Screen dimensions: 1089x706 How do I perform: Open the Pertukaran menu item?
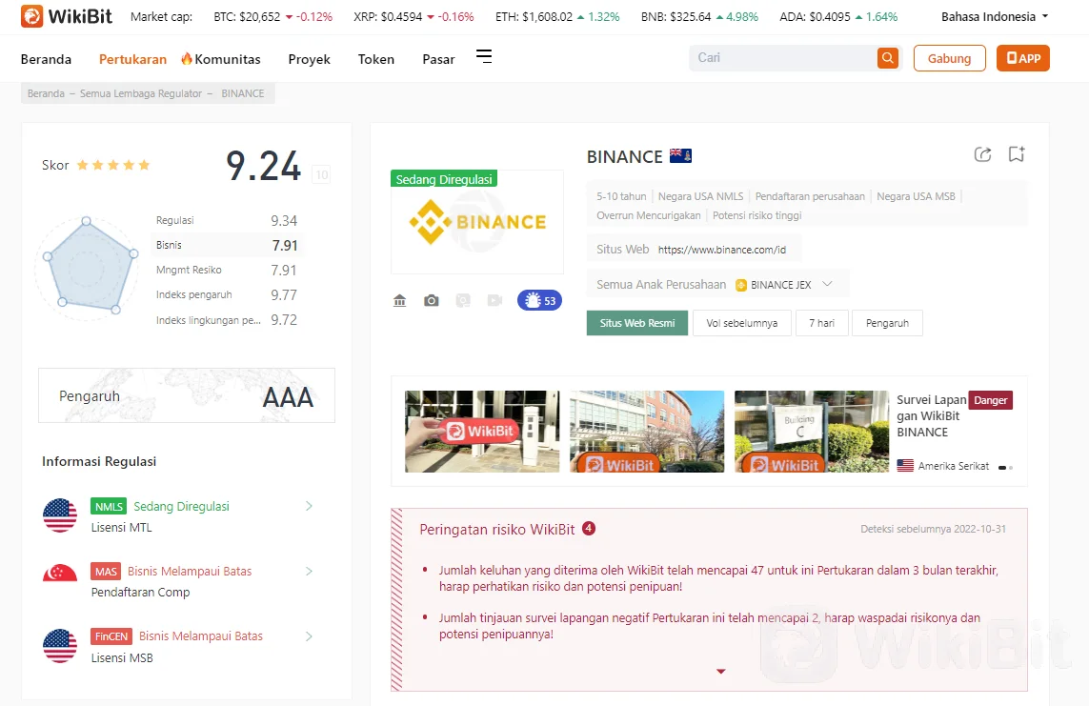click(x=132, y=59)
